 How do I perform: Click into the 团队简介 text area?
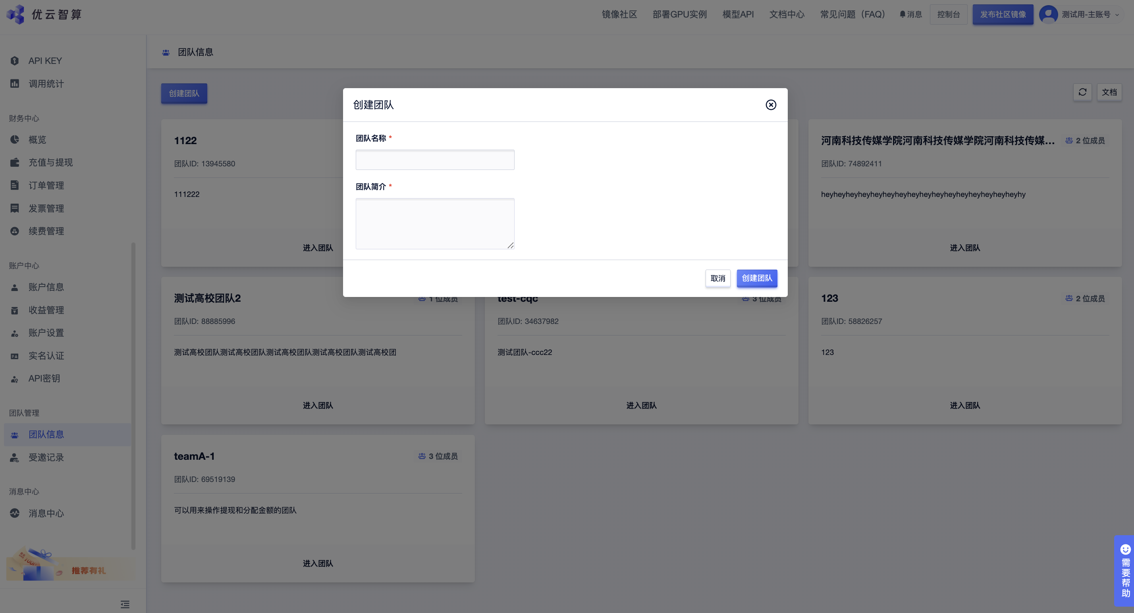(434, 223)
